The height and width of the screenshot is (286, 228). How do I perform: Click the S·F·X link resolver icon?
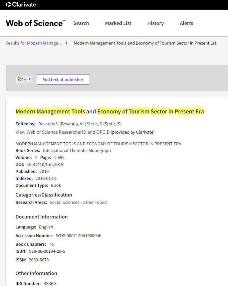(25, 79)
